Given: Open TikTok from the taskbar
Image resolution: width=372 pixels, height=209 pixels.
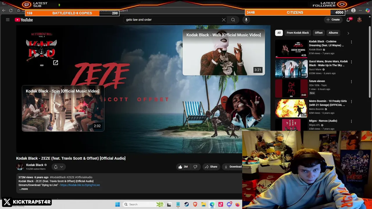Looking at the screenshot, I should pyautogui.click(x=221, y=204).
